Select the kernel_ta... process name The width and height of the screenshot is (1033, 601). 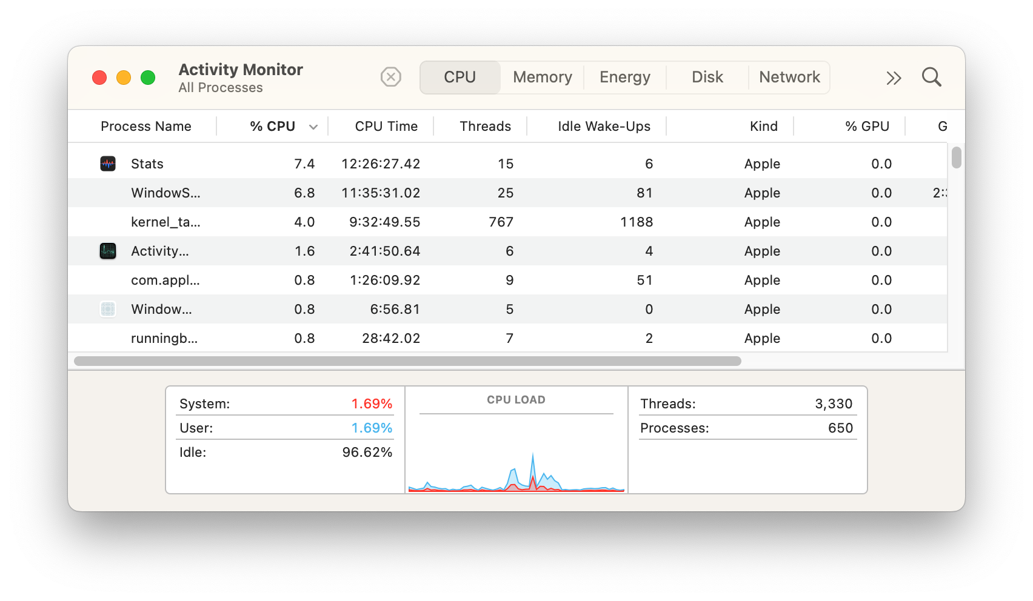pyautogui.click(x=165, y=222)
